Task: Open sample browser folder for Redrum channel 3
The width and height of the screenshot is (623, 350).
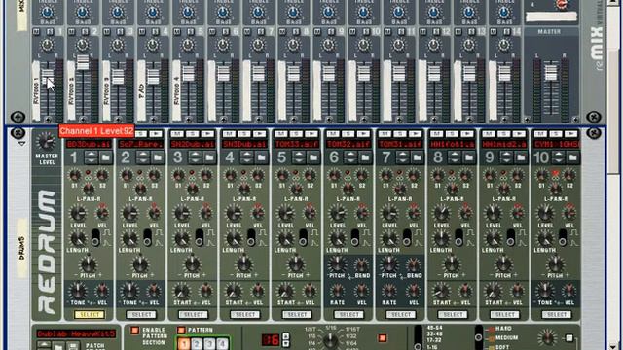Action: pyautogui.click(x=210, y=157)
